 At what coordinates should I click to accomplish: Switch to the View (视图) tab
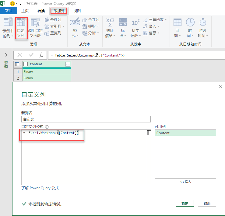point(77,11)
